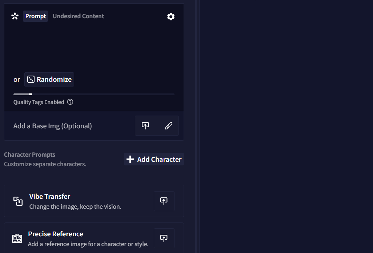Click the Precise Reference upload icon button
The width and height of the screenshot is (373, 253).
pyautogui.click(x=164, y=238)
